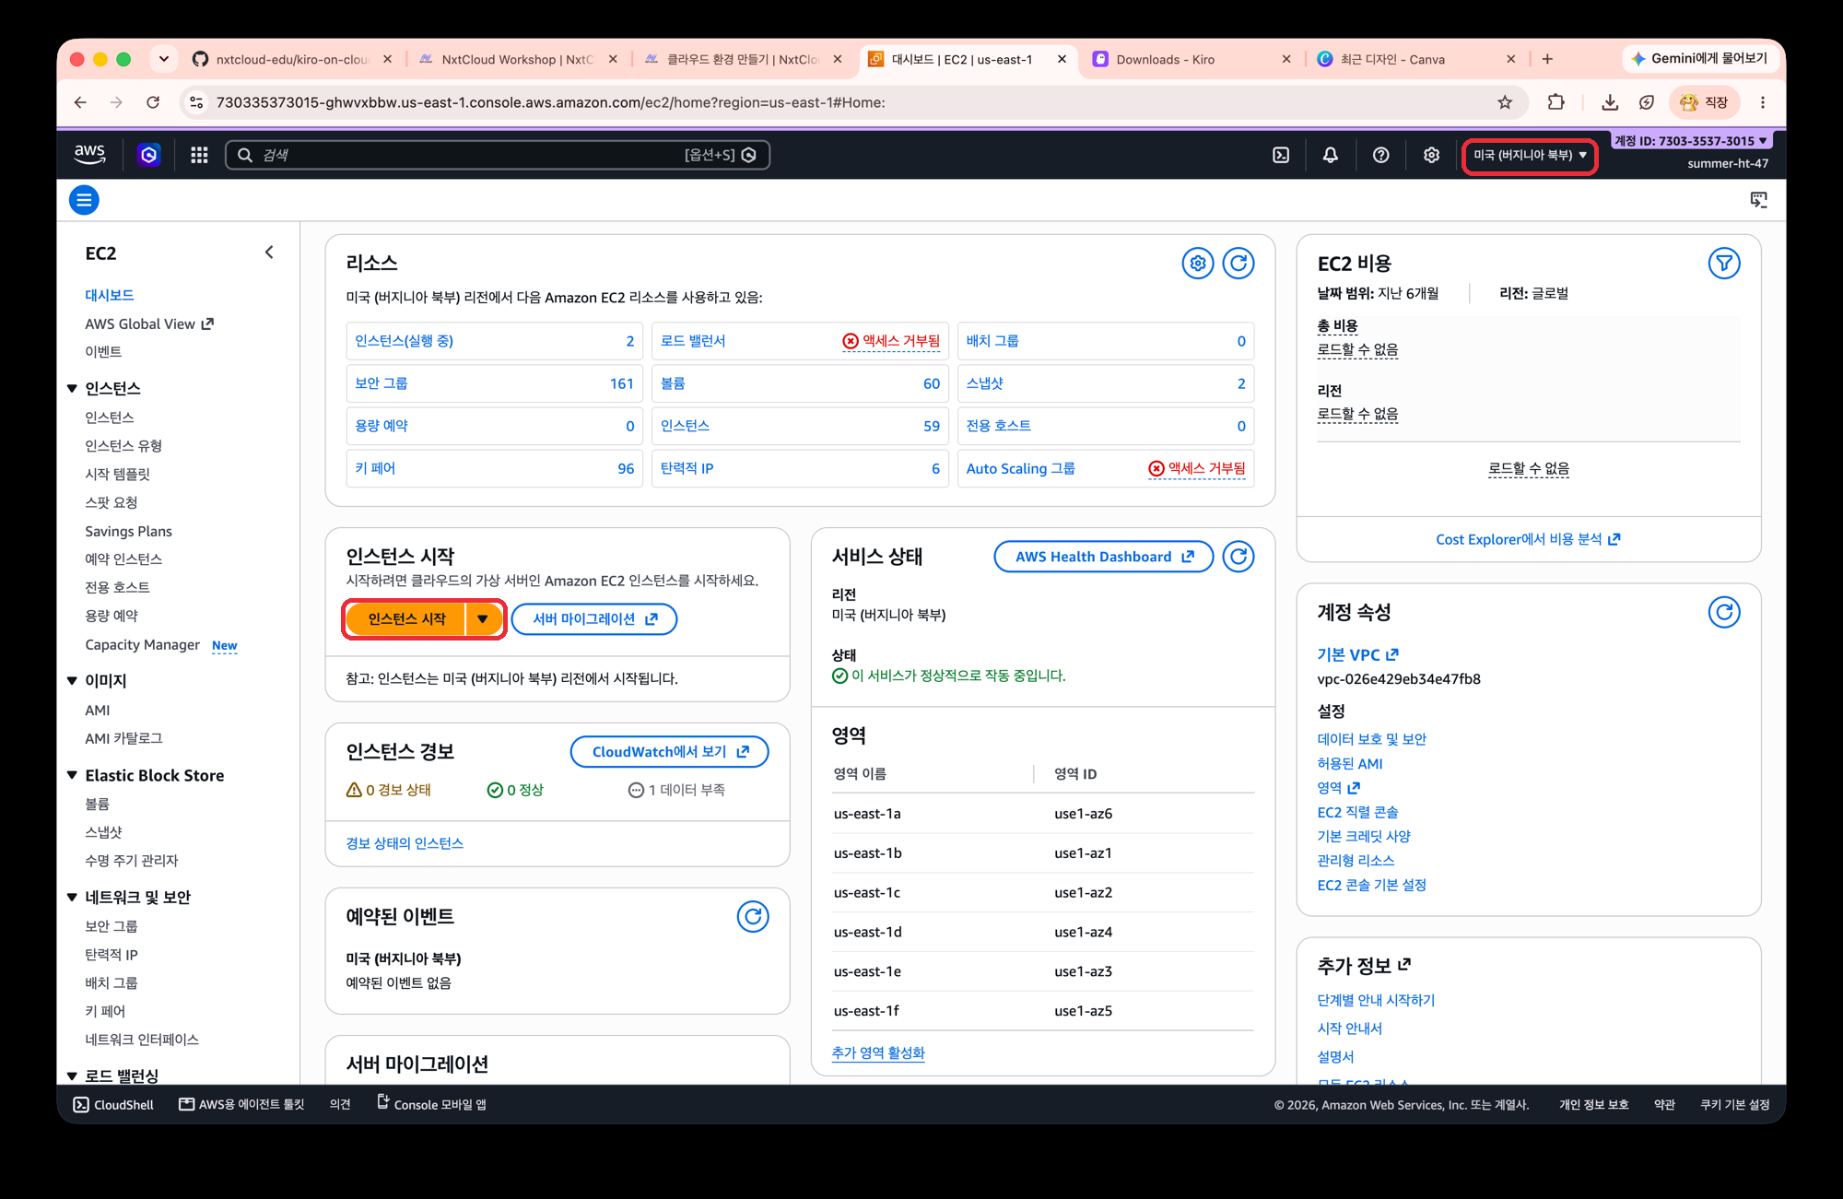The image size is (1843, 1199).
Task: Open 경보 상태의 인스턴스 link
Action: 405,843
